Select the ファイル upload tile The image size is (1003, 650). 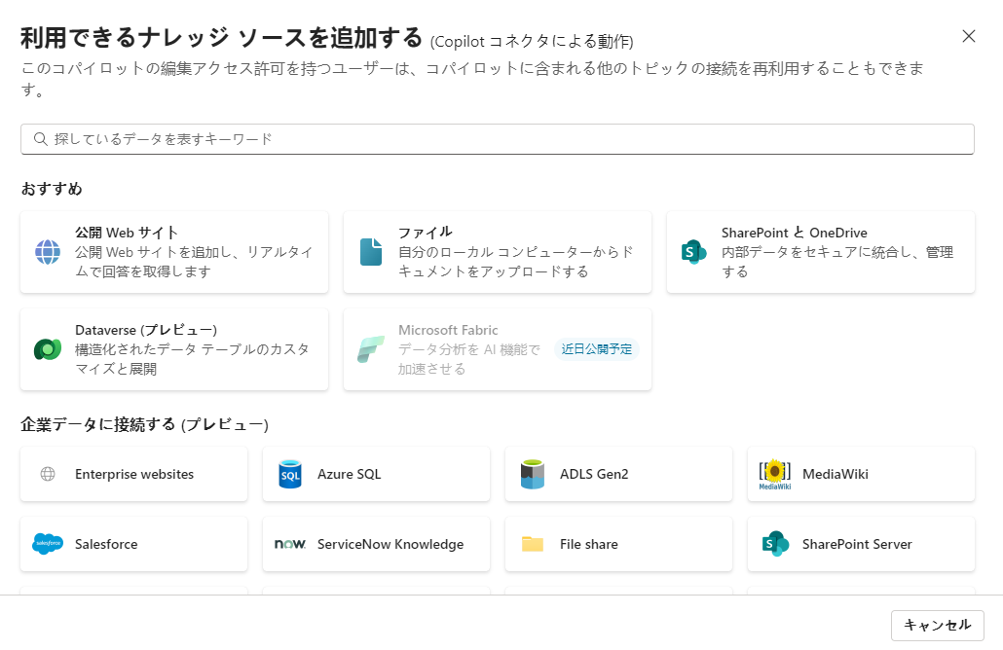(x=497, y=251)
